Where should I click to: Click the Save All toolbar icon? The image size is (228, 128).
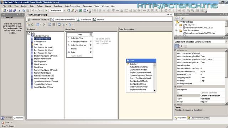14,11
